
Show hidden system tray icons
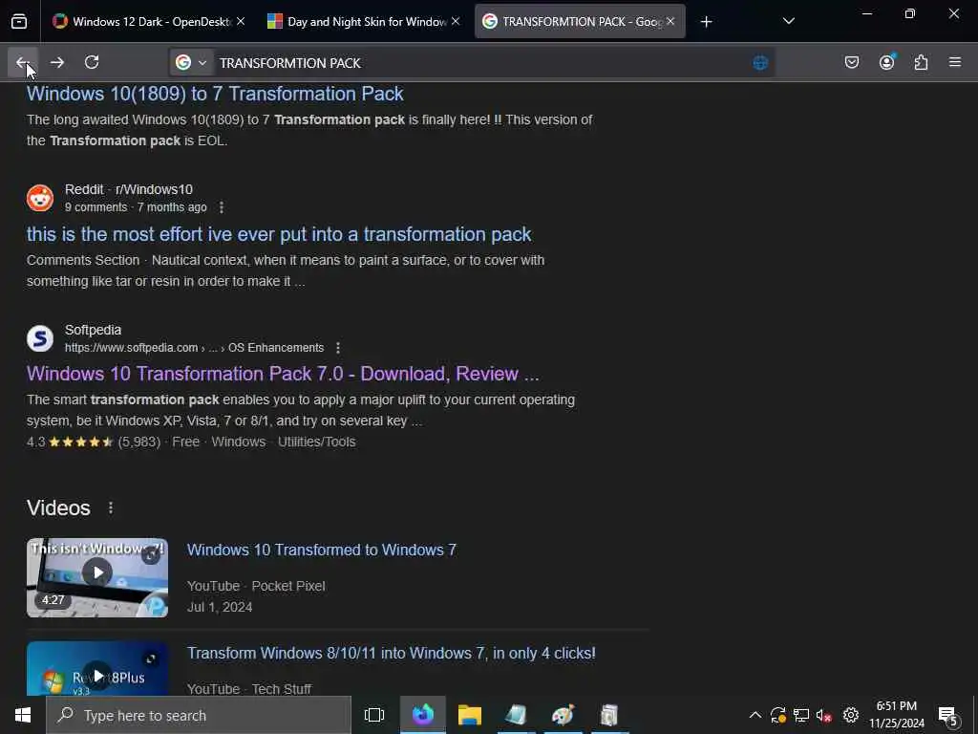(x=755, y=715)
